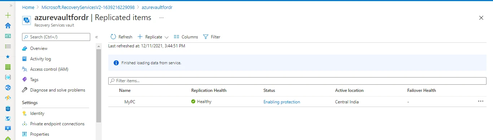Screen dimensions: 493x140
Task: Click the Search (Ctrl+/) menu field
Action: tap(56, 37)
